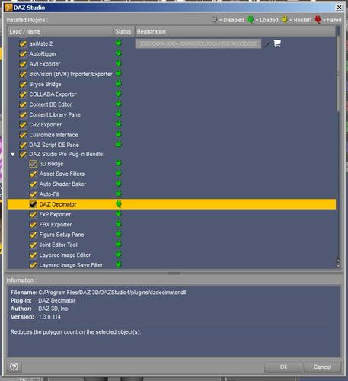The width and height of the screenshot is (348, 381).
Task: Disable the AVI Exporter plugin checkbox
Action: (23, 64)
